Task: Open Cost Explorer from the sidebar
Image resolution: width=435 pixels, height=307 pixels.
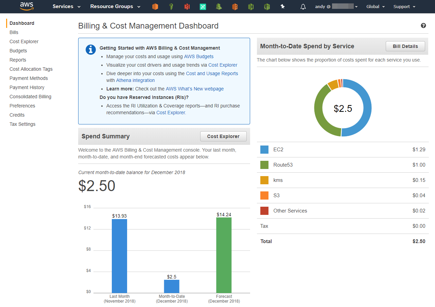Action: coord(24,41)
